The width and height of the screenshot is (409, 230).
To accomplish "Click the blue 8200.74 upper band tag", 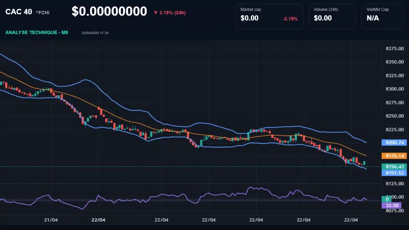I will pos(395,142).
